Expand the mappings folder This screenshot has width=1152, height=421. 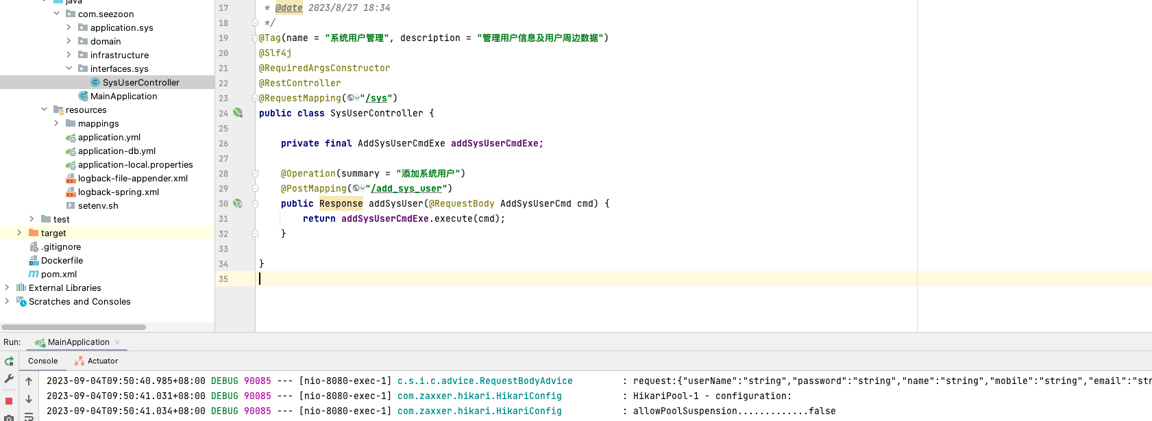[56, 123]
